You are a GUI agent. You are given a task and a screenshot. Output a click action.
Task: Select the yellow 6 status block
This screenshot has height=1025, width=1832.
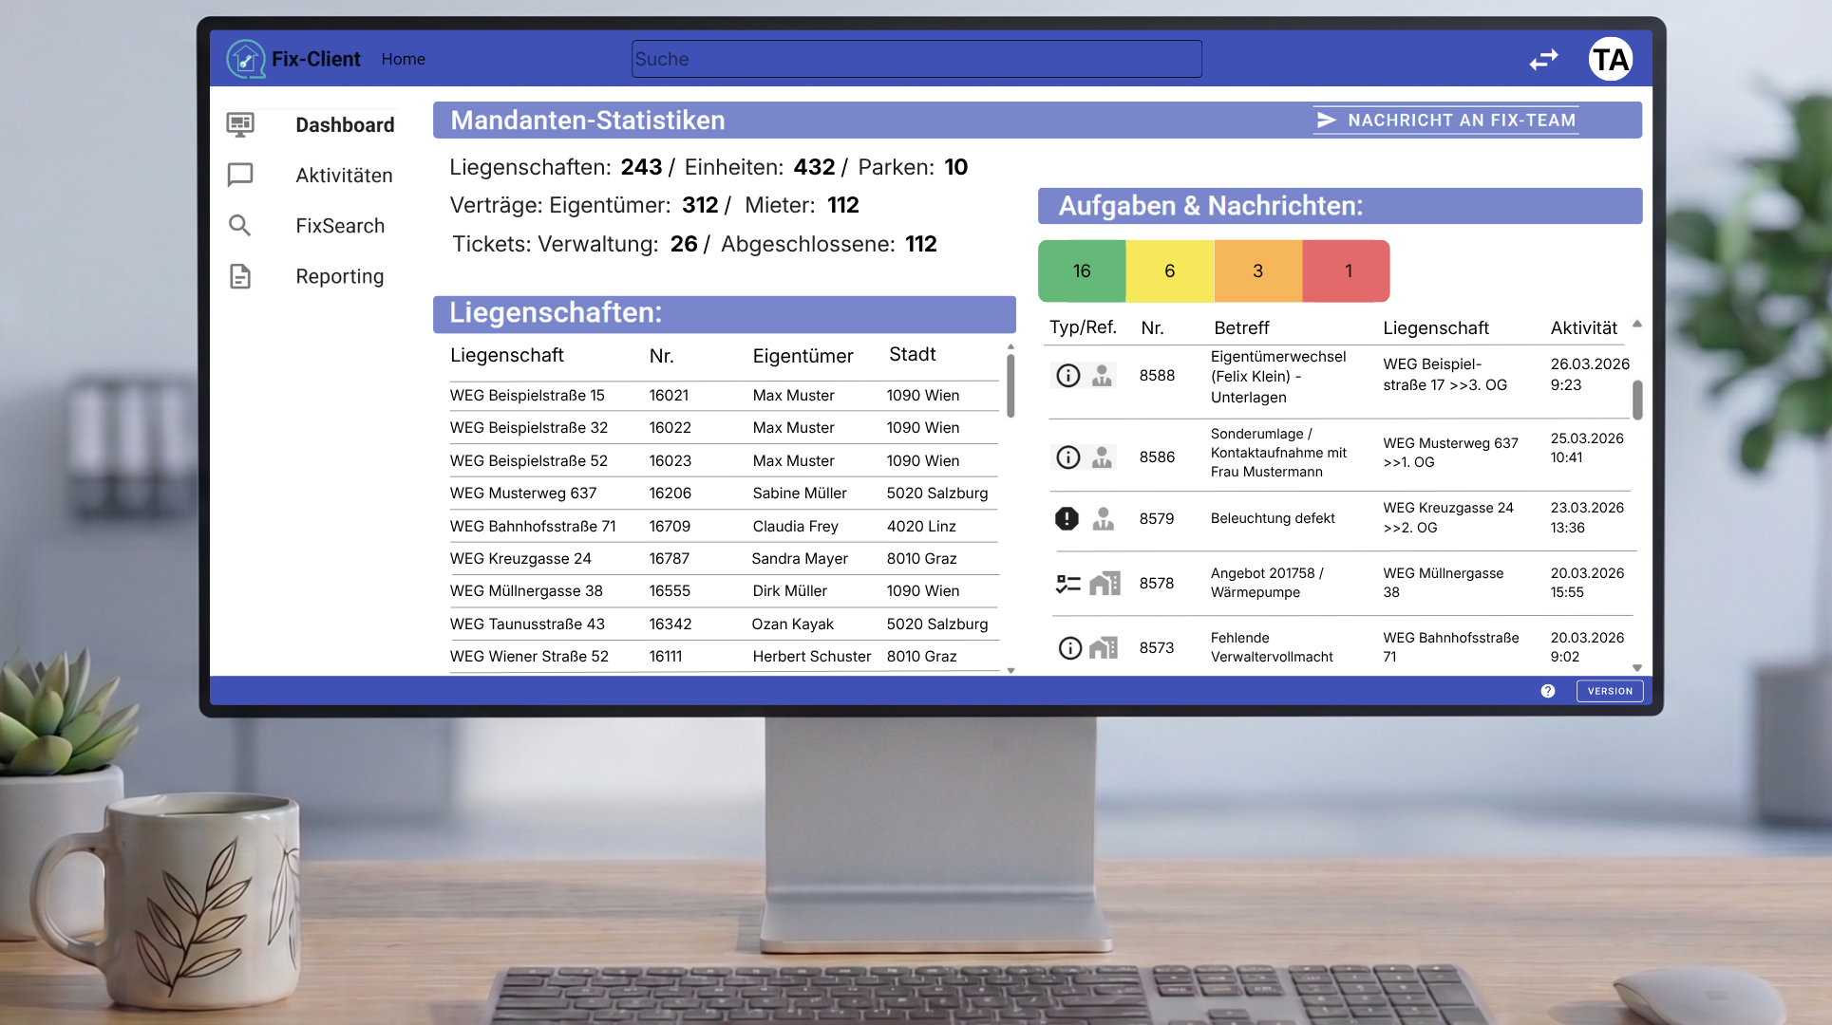(1170, 271)
